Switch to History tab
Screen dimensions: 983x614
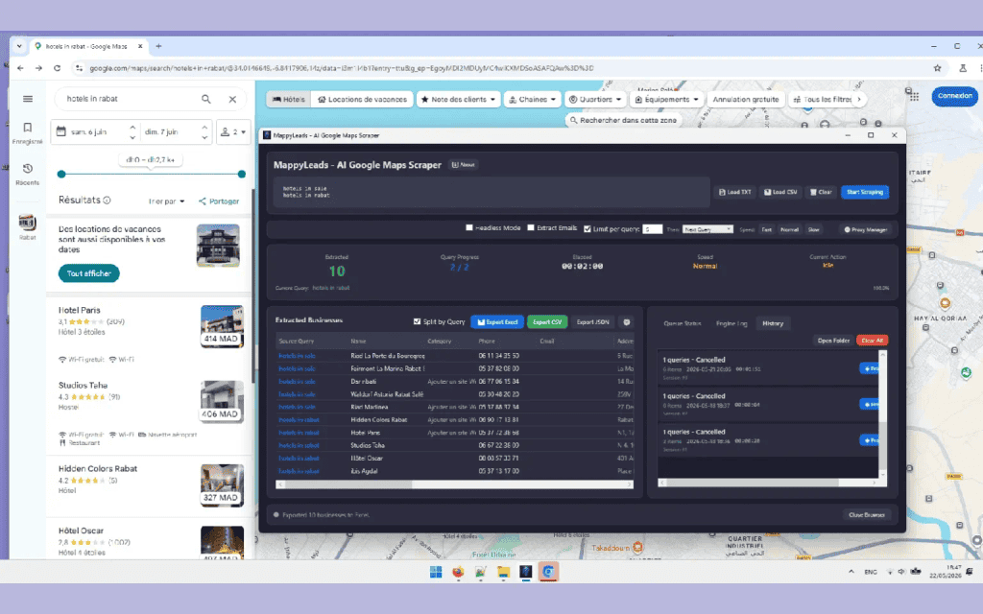[x=773, y=323]
